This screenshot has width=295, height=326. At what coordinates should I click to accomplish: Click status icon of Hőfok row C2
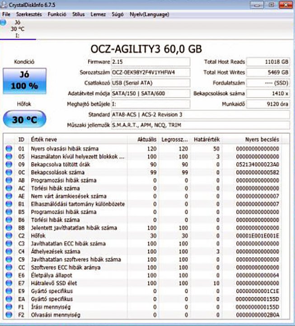point(9,235)
